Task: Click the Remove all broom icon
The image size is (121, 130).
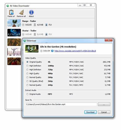Action: coord(21,12)
